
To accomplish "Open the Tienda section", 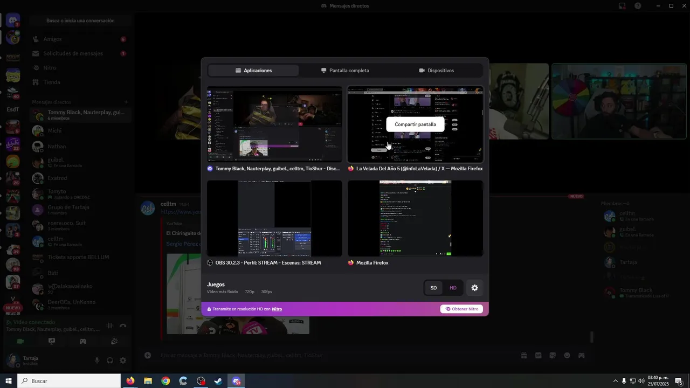I will pos(80,82).
